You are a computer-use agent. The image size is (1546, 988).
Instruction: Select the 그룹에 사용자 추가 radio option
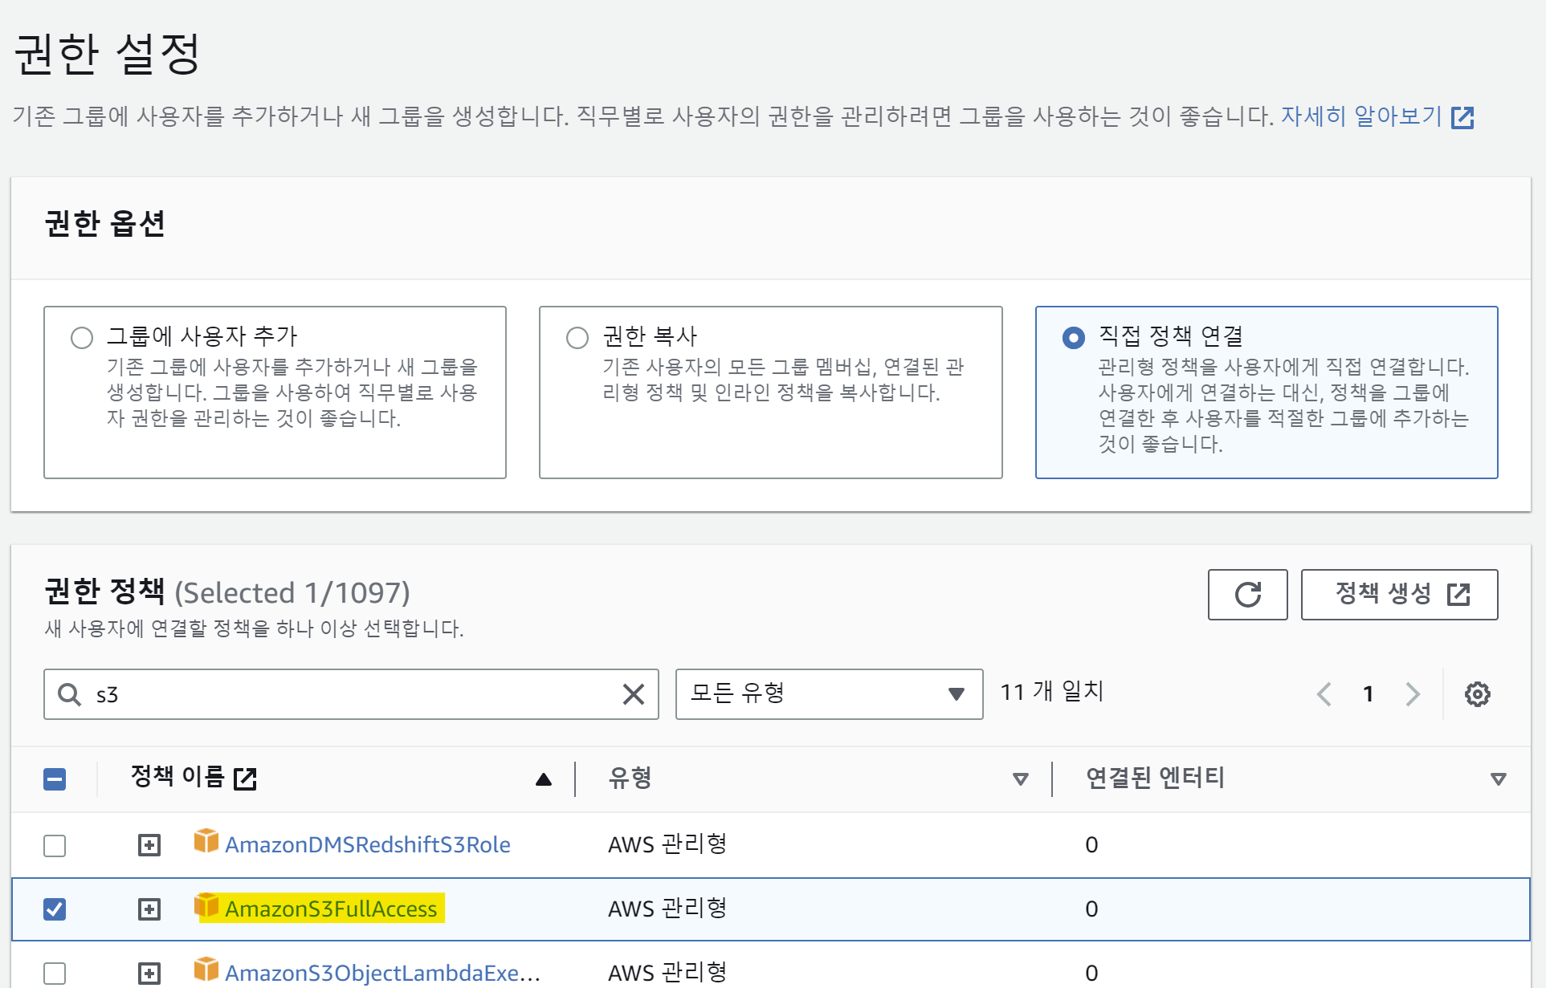pyautogui.click(x=82, y=338)
